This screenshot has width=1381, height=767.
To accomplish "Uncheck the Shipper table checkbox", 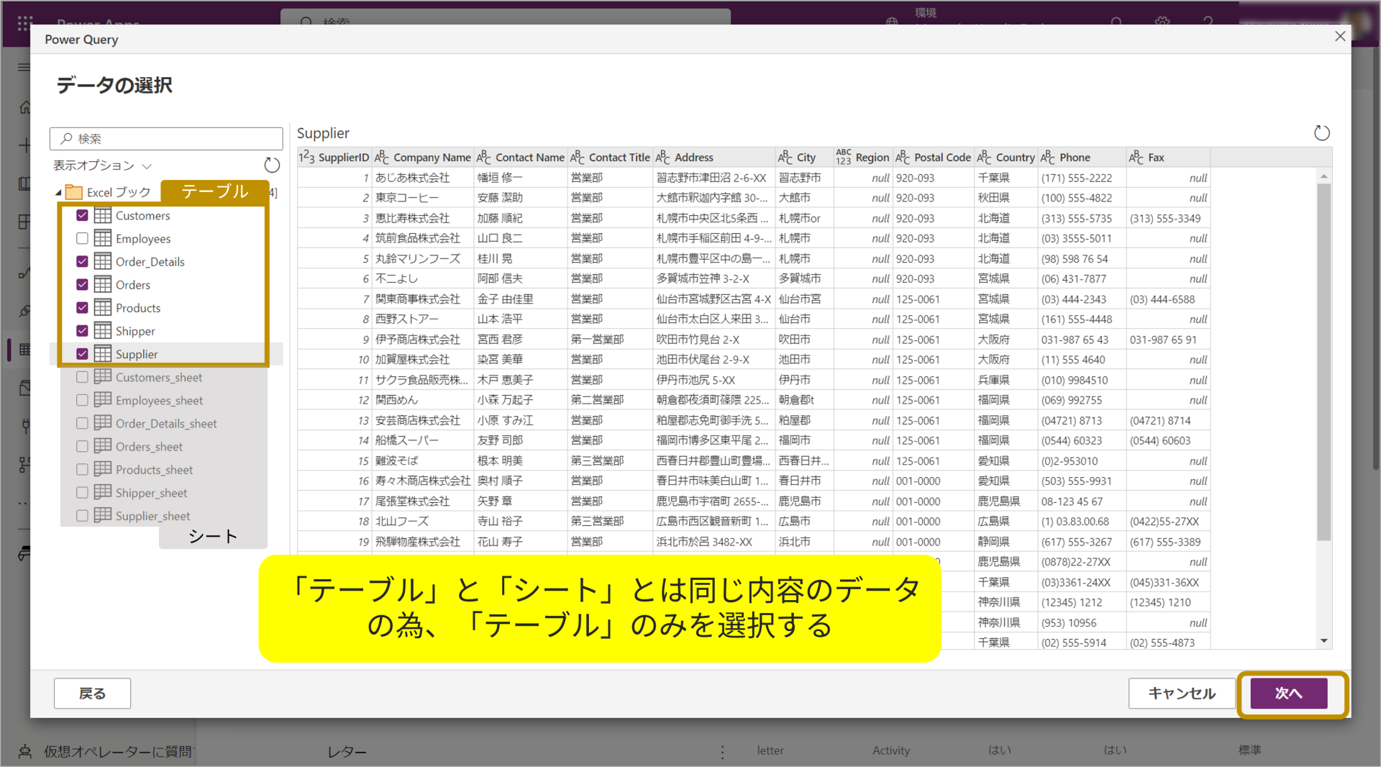I will [82, 330].
